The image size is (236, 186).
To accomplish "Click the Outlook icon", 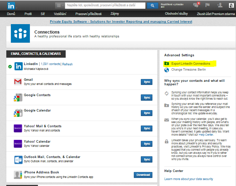I will (x=18, y=160).
